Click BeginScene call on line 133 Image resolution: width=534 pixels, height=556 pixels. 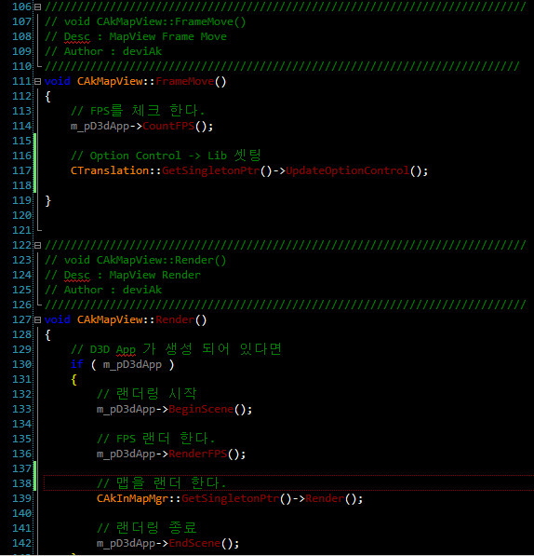click(x=201, y=409)
